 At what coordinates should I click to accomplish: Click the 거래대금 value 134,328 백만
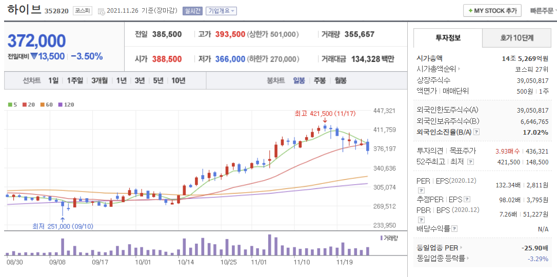tap(373, 59)
